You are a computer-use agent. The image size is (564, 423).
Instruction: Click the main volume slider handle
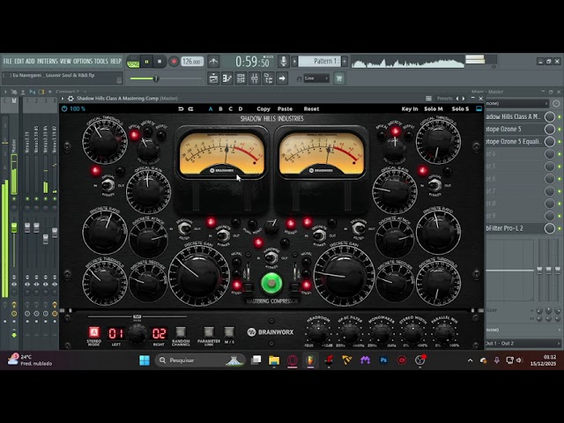156,78
